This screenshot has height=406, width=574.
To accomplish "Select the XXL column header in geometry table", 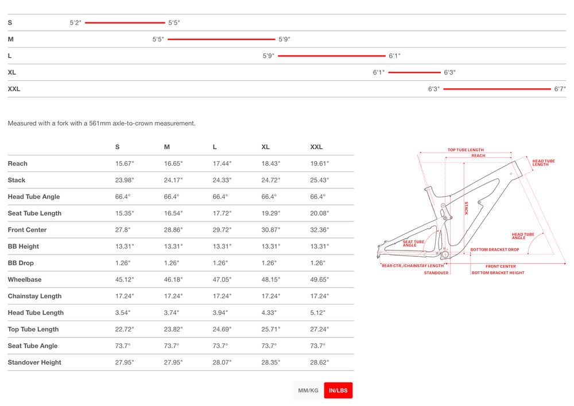I will click(x=316, y=147).
